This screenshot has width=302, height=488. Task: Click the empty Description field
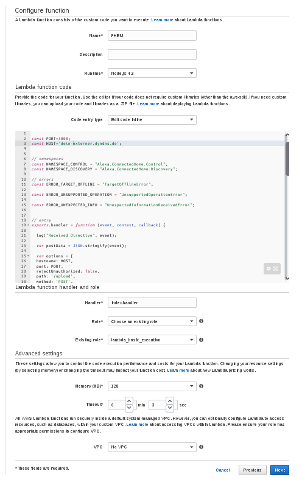pos(152,55)
